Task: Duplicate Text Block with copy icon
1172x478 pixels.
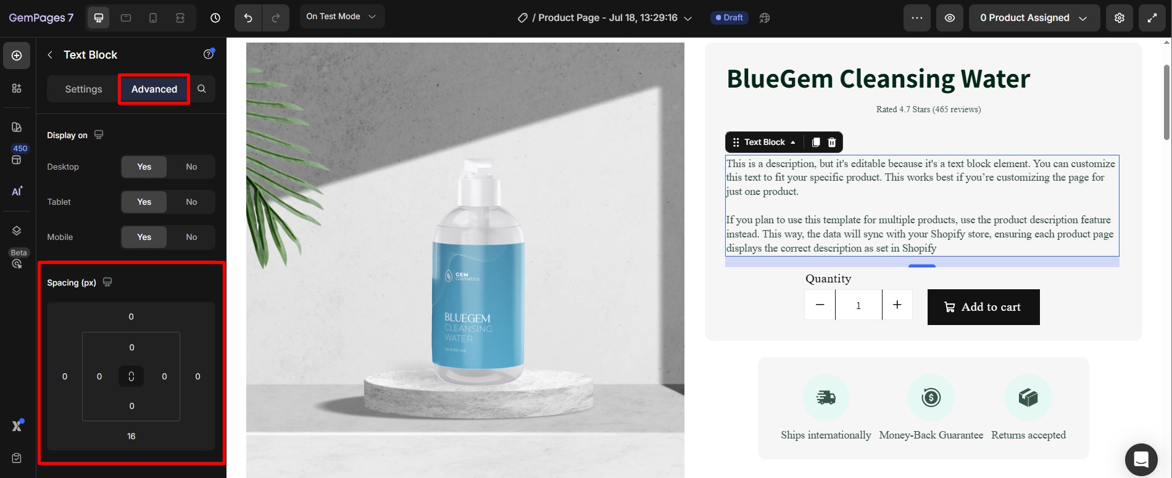Action: pyautogui.click(x=815, y=142)
